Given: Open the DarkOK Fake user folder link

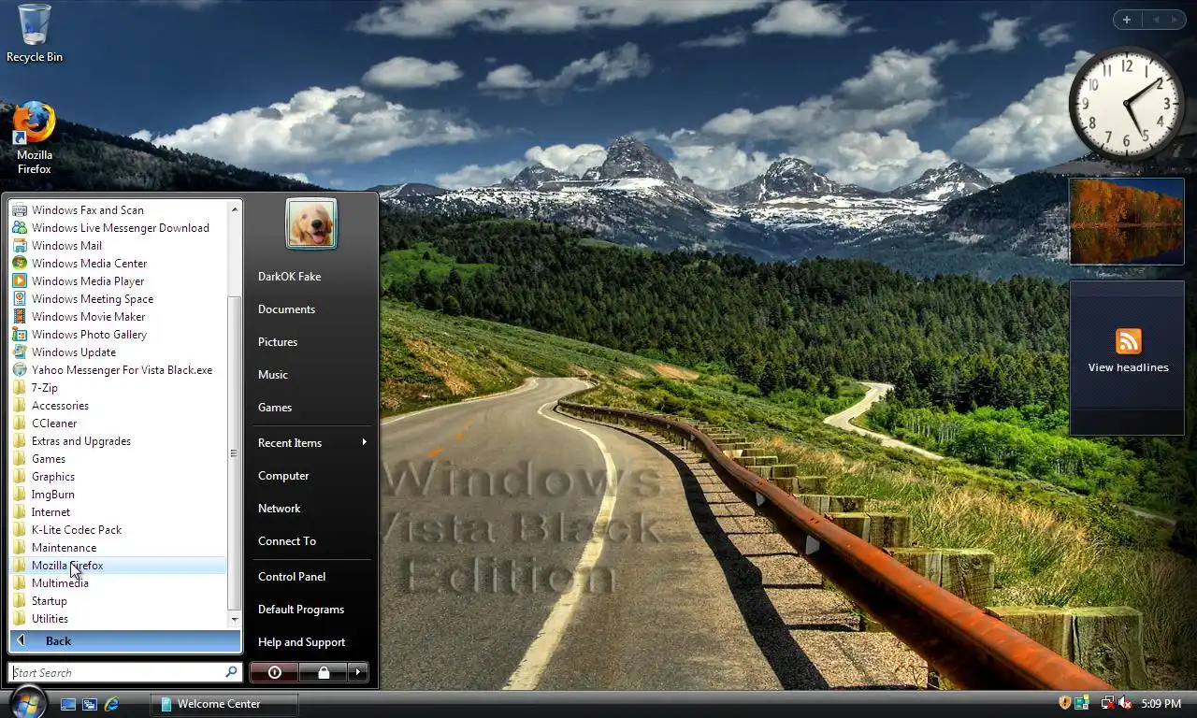Looking at the screenshot, I should pyautogui.click(x=289, y=277).
